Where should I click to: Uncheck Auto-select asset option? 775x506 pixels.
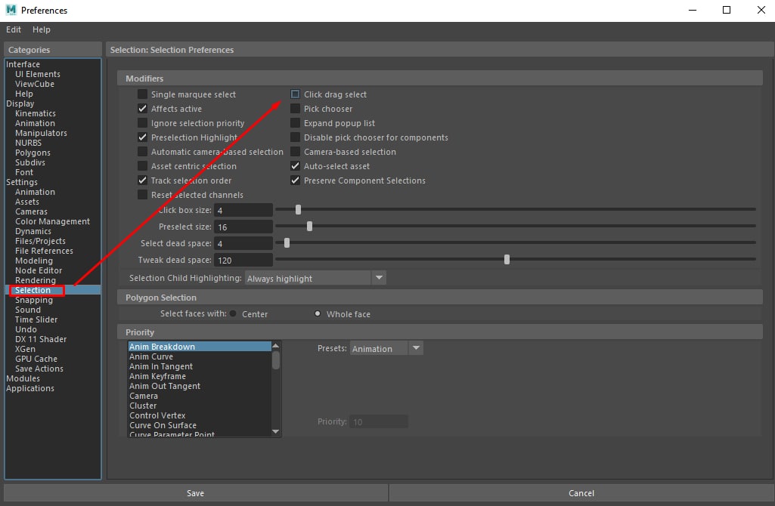click(x=295, y=166)
